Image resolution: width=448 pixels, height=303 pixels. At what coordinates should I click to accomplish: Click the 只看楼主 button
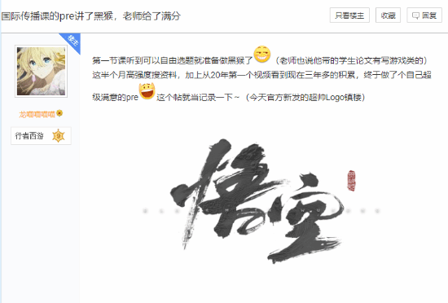click(349, 15)
